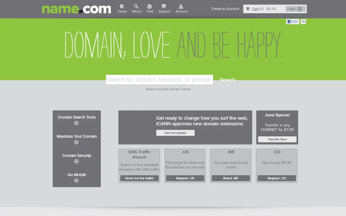Click the Register .US button
346x216 pixels.
pos(185,178)
